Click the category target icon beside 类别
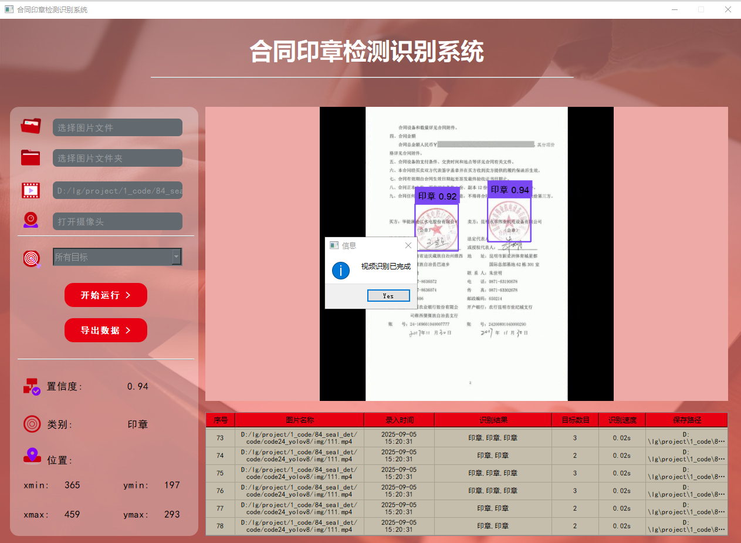Viewport: 741px width, 543px height. click(32, 424)
